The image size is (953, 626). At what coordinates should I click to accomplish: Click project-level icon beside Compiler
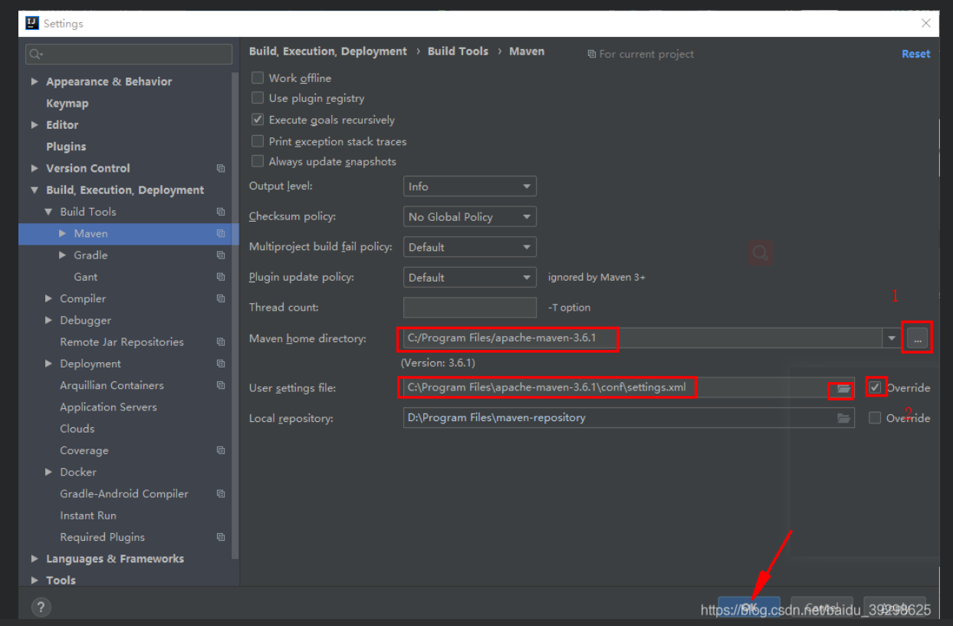point(221,298)
